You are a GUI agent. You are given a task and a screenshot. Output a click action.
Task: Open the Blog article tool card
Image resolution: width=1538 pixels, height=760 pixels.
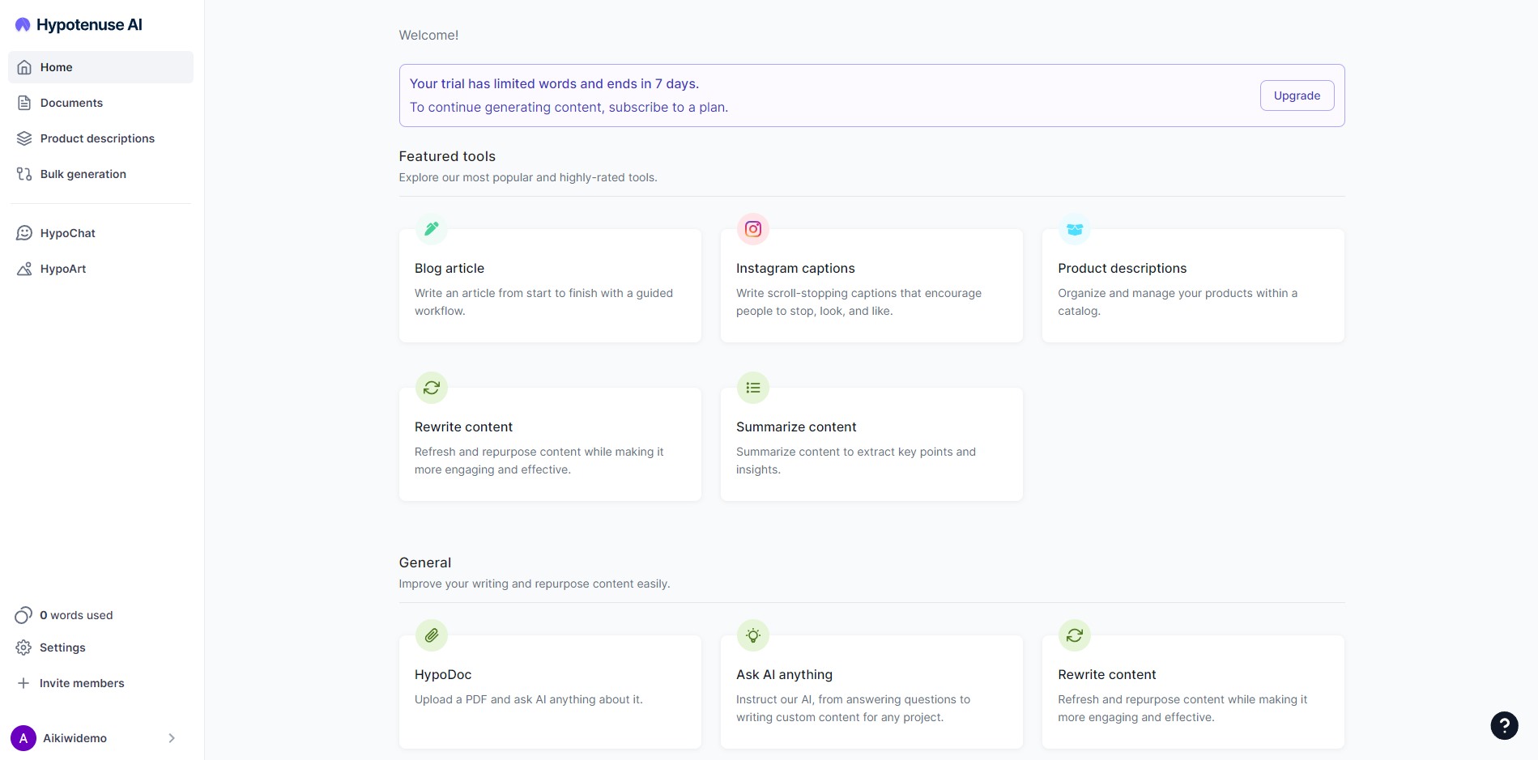(550, 286)
